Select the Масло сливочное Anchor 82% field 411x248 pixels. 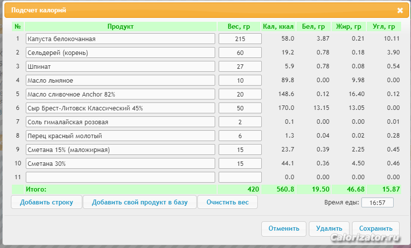(x=120, y=94)
